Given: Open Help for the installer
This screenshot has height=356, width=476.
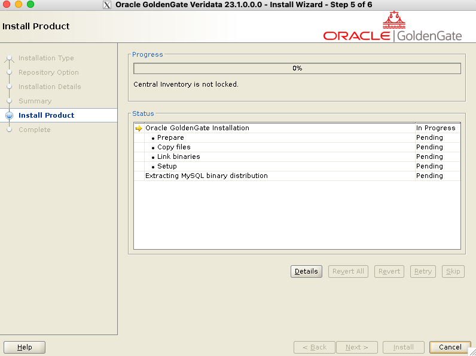Looking at the screenshot, I should [x=25, y=347].
